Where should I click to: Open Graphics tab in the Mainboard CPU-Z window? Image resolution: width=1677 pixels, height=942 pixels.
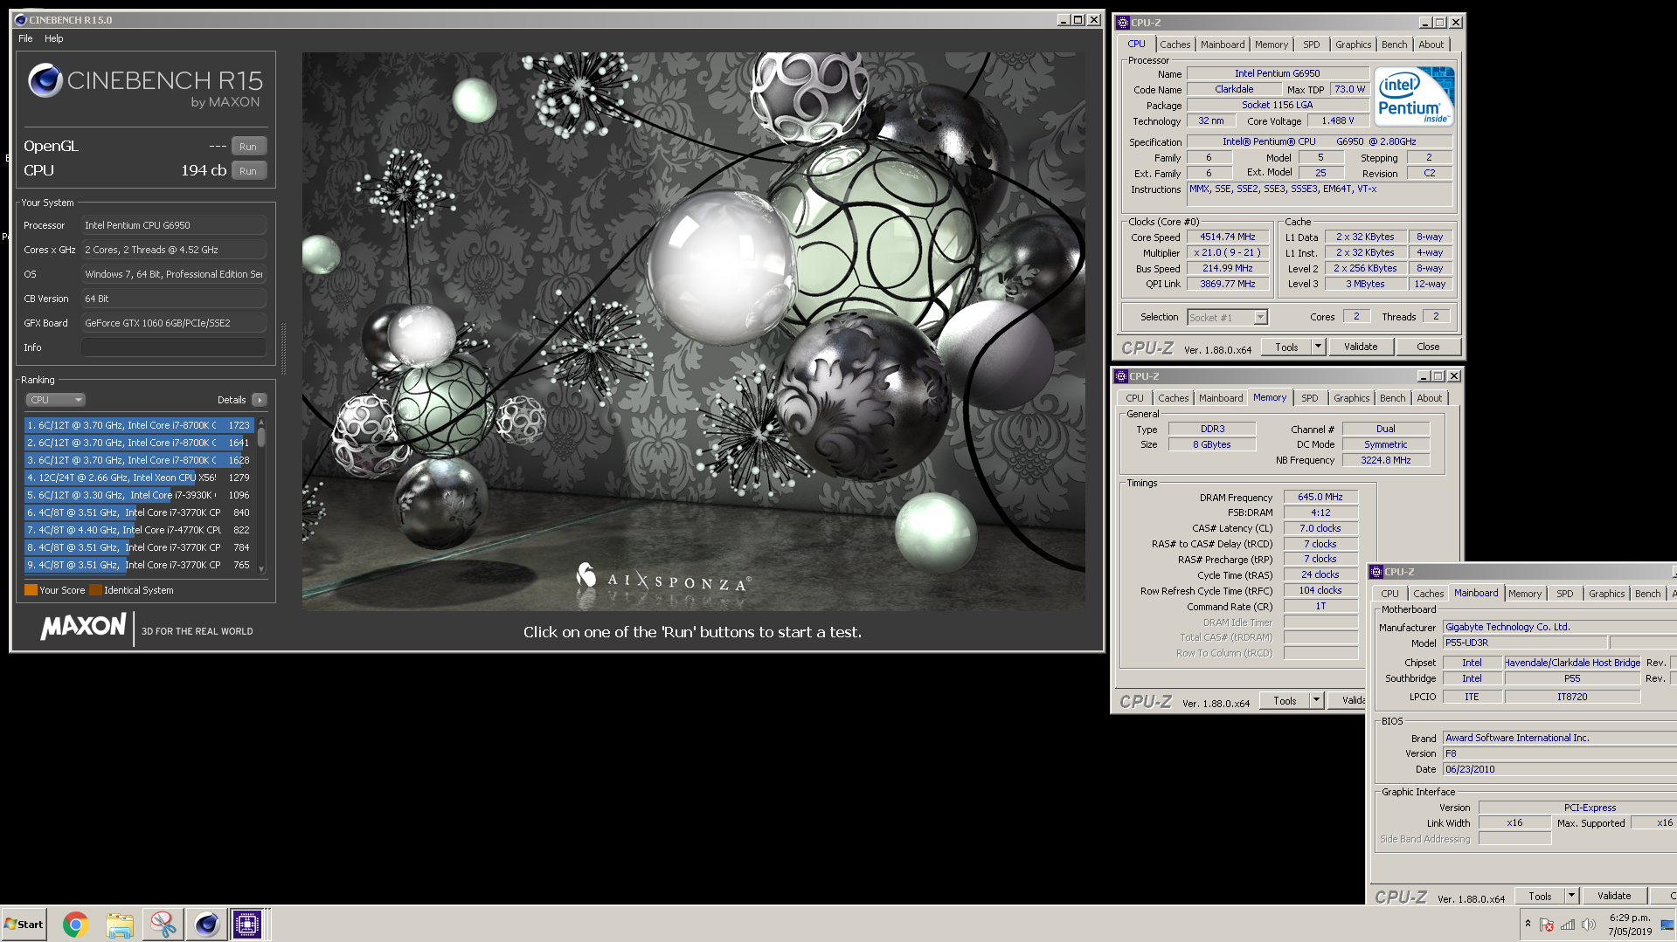coord(1607,594)
